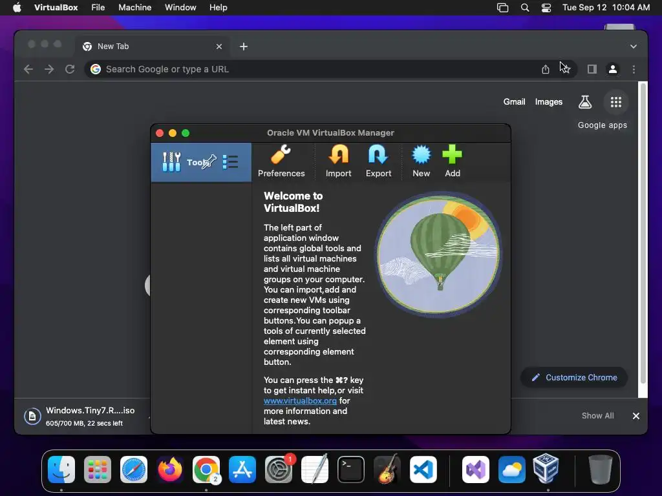Viewport: 662px width, 496px height.
Task: Open the Tools list menu icon
Action: (231, 162)
